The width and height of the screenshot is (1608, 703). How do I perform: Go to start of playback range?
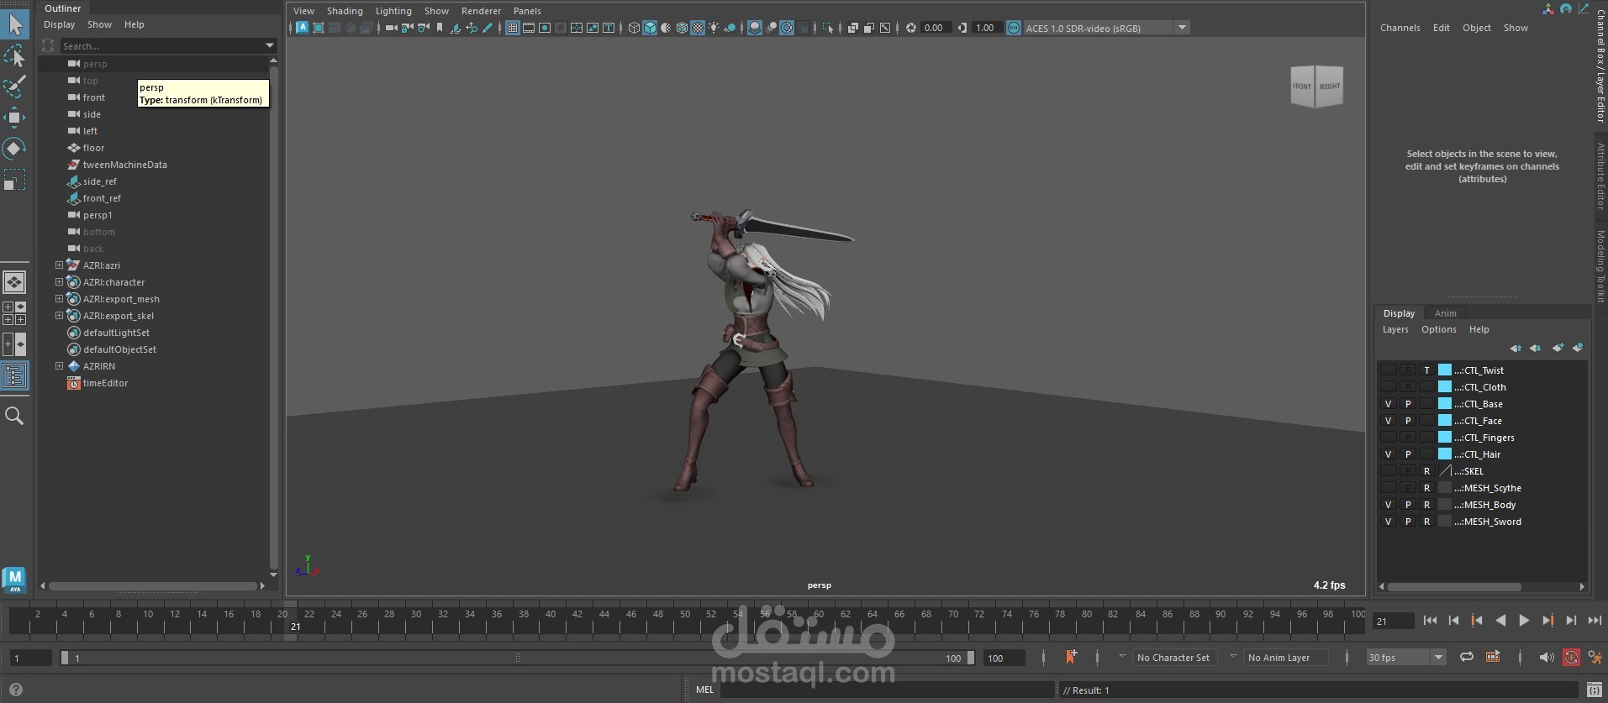point(1430,621)
